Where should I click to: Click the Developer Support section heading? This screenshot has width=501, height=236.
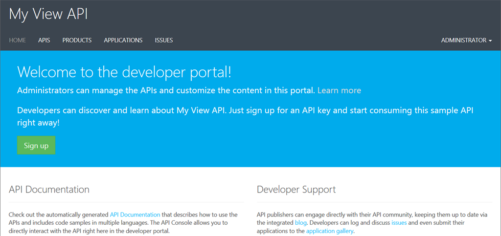[x=296, y=190]
